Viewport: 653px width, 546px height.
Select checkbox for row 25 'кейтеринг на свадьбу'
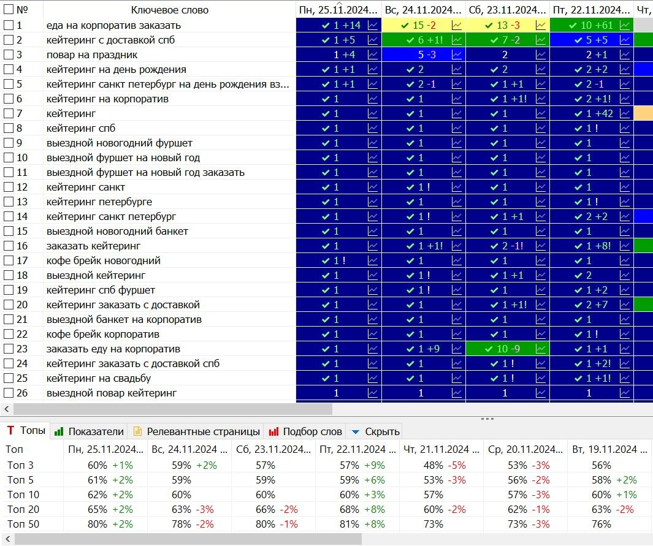9,378
